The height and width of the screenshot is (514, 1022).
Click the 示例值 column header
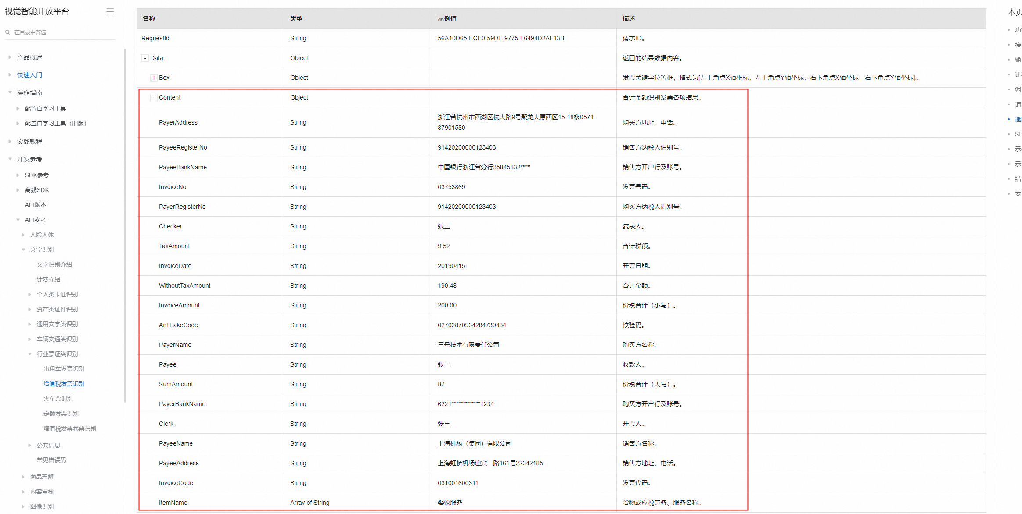coord(447,18)
